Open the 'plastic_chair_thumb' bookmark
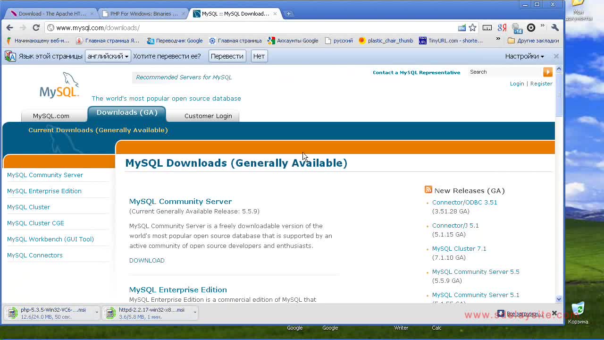The image size is (604, 340). (386, 41)
